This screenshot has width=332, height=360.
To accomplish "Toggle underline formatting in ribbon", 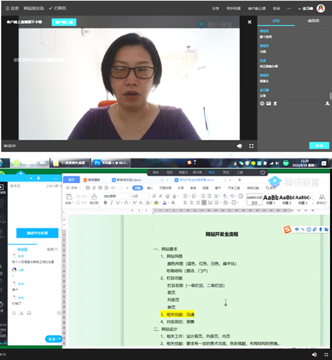I will click(118, 202).
